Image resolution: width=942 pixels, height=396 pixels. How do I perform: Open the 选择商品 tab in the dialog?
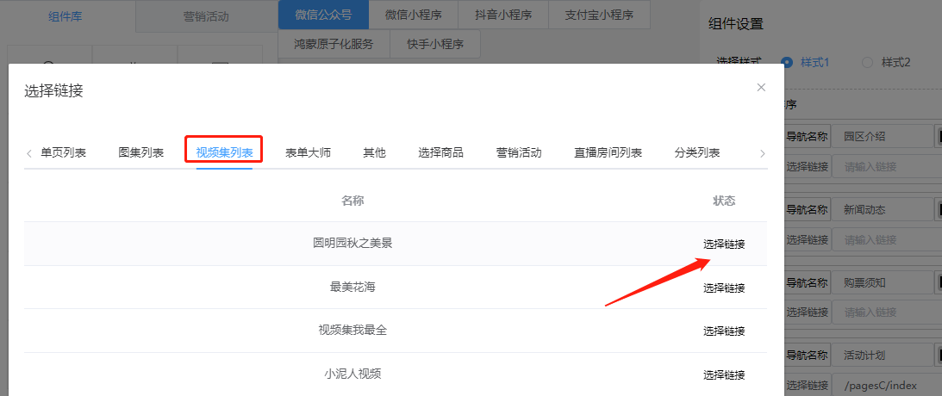pos(440,153)
